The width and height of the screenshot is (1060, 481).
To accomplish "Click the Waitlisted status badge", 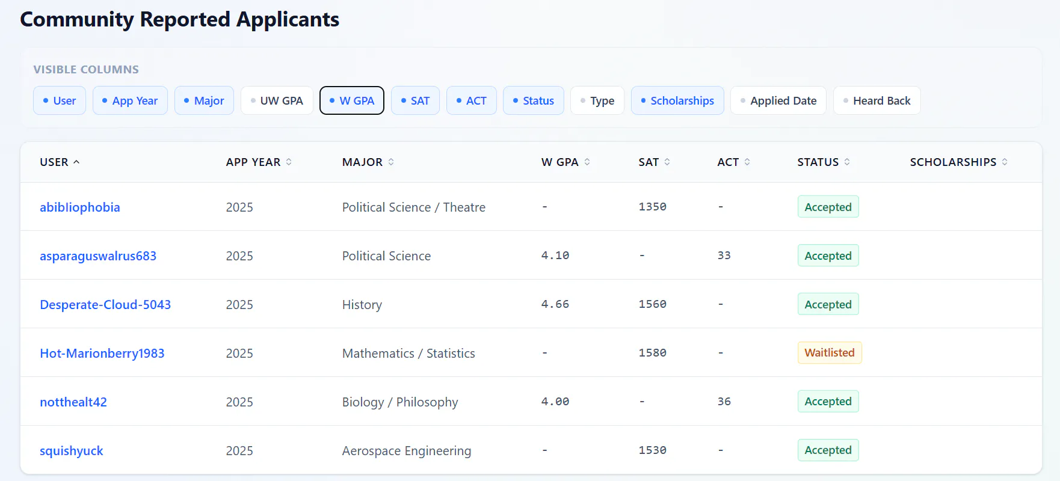I will pyautogui.click(x=830, y=353).
